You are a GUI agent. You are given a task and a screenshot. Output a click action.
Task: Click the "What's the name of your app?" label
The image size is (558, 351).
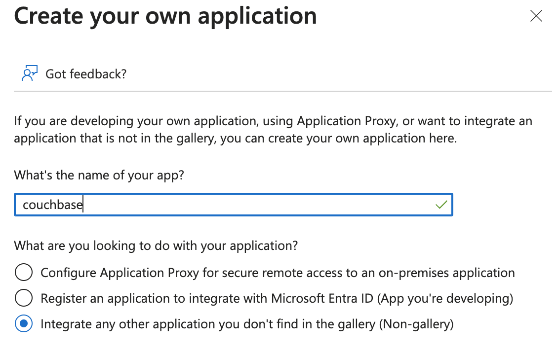coord(99,175)
